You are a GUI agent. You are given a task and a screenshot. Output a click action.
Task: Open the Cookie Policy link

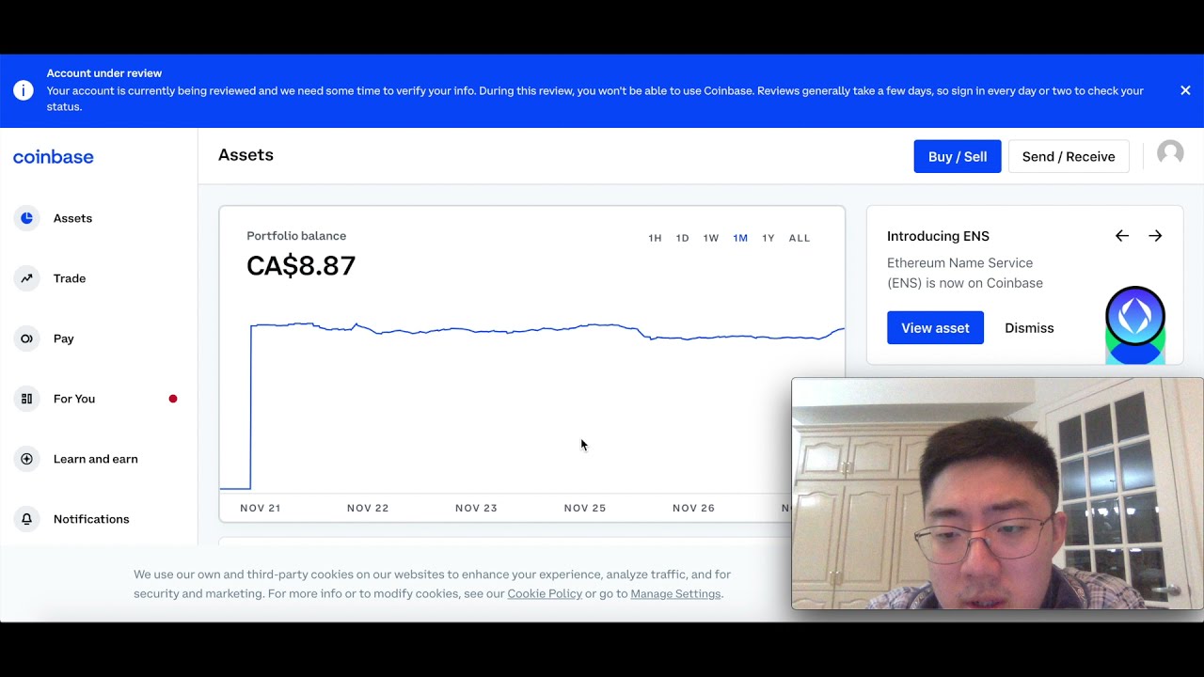[x=545, y=593]
